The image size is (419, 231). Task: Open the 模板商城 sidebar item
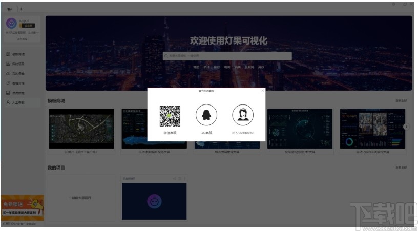click(23, 54)
